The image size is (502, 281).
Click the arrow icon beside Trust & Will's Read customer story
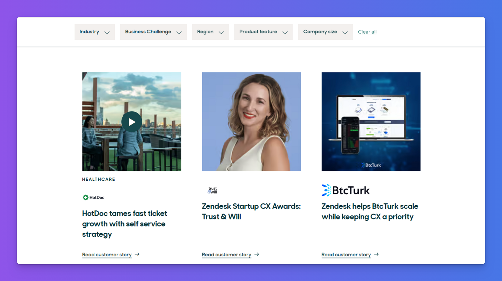(257, 254)
